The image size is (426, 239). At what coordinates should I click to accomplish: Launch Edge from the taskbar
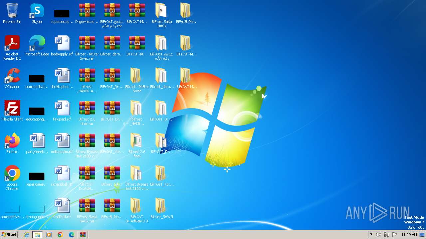point(72,235)
